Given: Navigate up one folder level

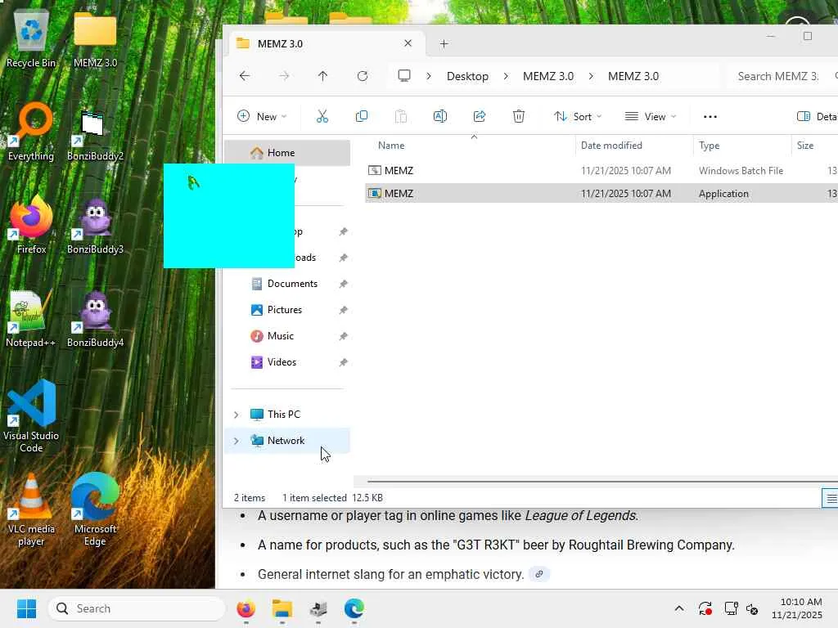Looking at the screenshot, I should (322, 76).
